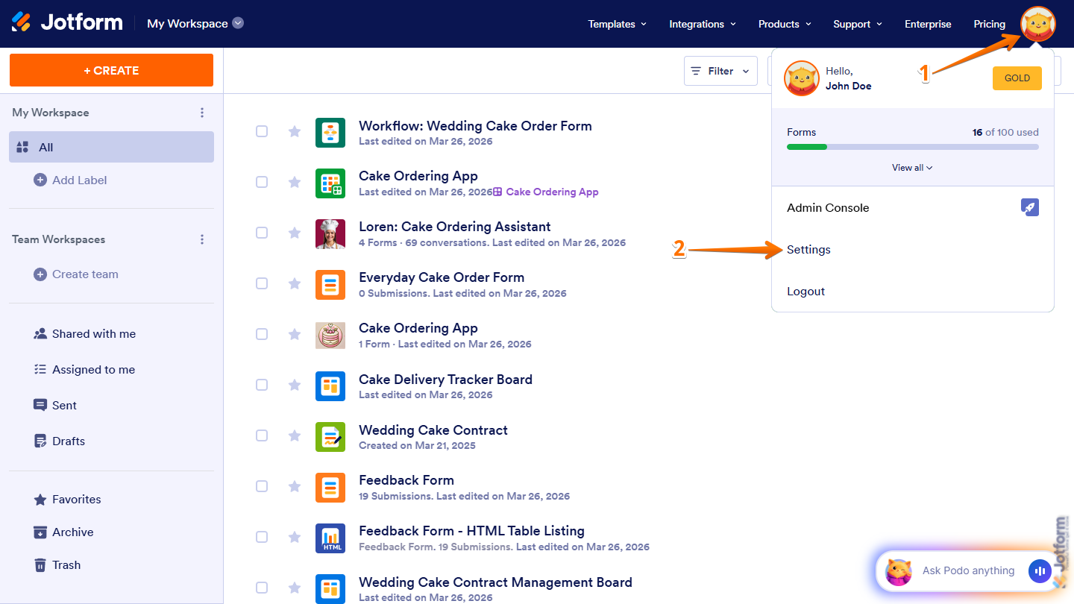Check Feedback Form - HTML Table Listing checkbox
This screenshot has height=604, width=1074.
pyautogui.click(x=262, y=537)
